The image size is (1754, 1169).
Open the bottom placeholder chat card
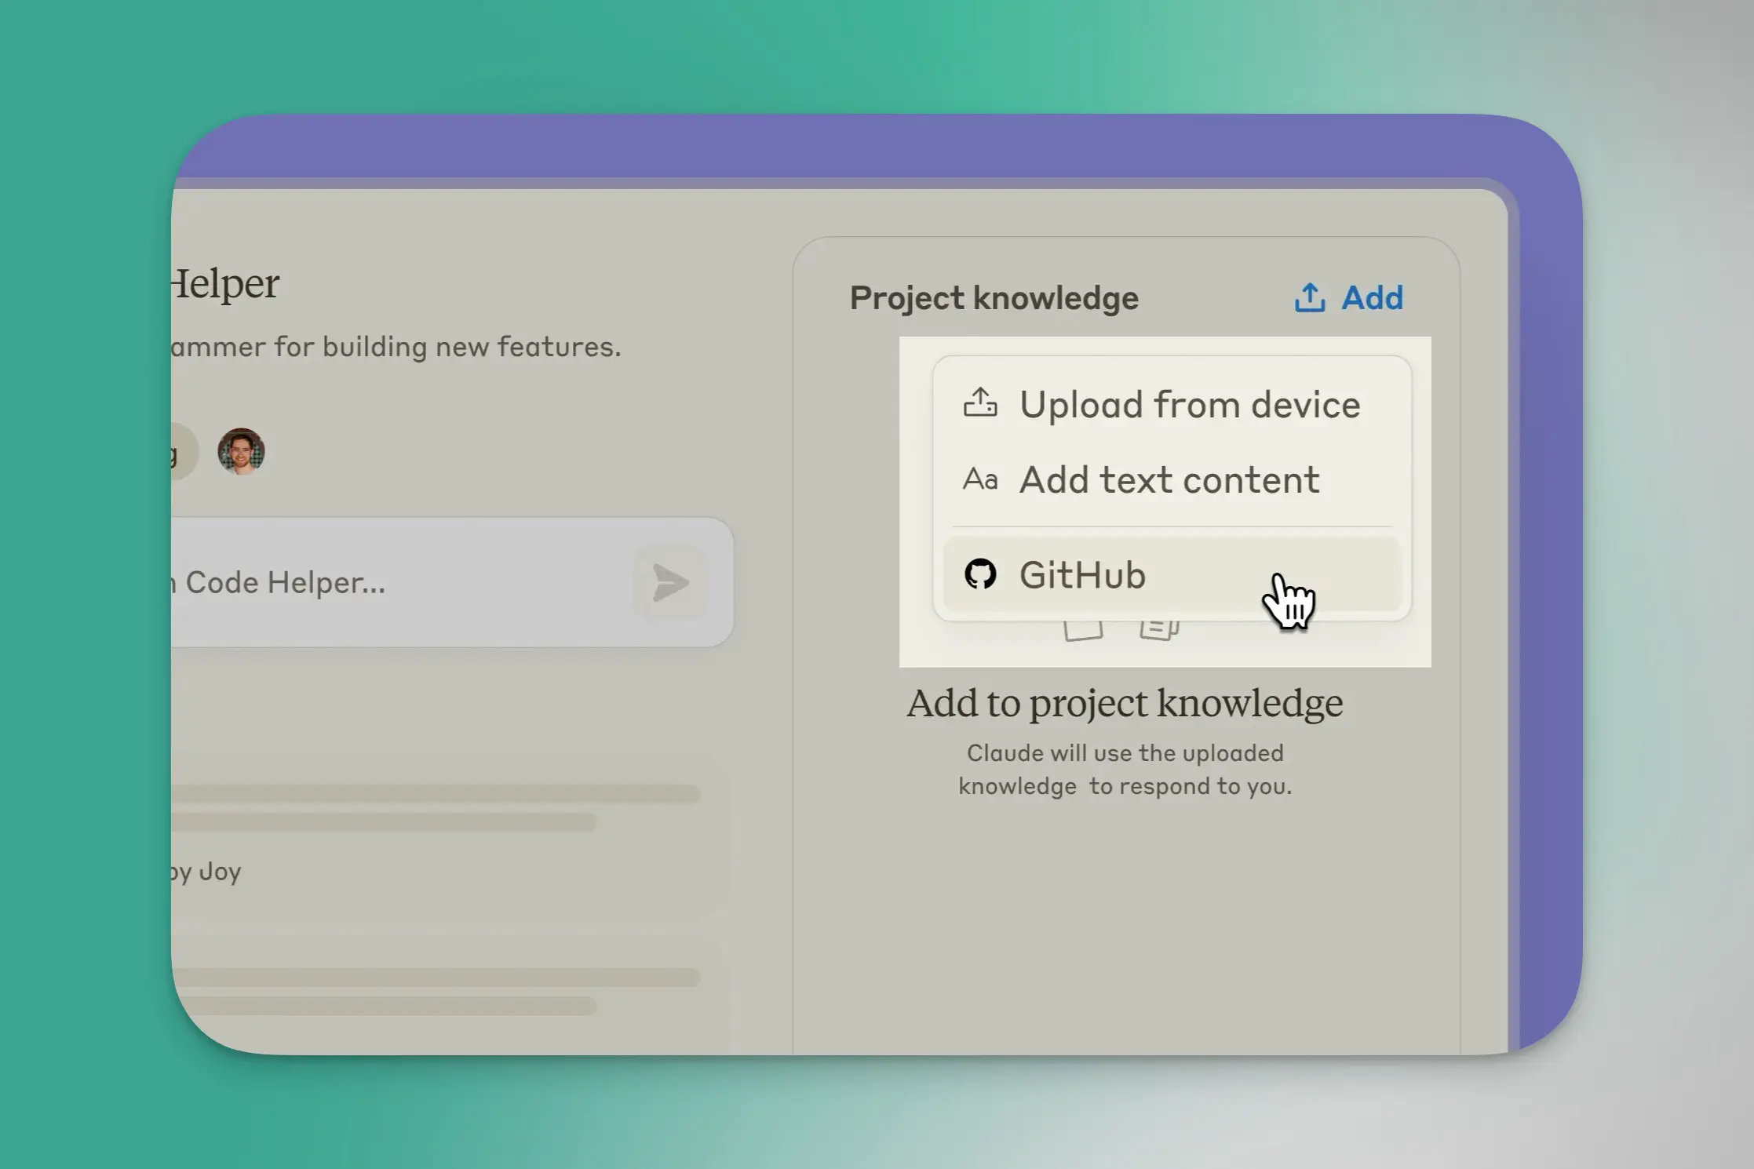point(439,992)
